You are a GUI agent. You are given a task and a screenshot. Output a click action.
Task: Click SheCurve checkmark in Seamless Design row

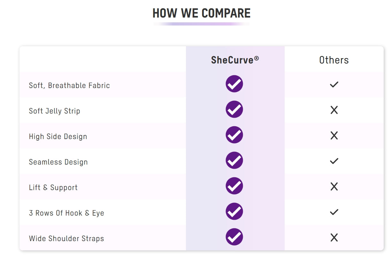coord(234,160)
